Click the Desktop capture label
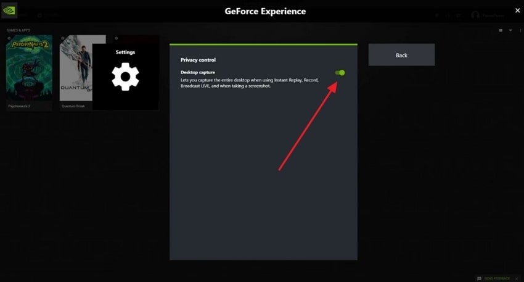The height and width of the screenshot is (282, 524). coord(197,72)
